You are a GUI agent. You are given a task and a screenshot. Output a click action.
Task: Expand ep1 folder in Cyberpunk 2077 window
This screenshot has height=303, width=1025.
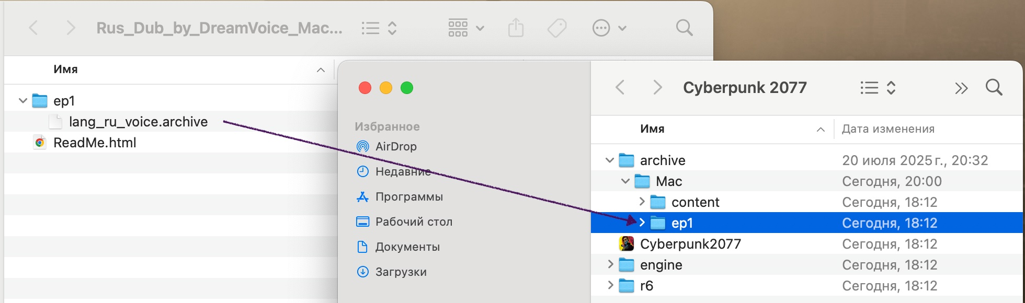[642, 223]
